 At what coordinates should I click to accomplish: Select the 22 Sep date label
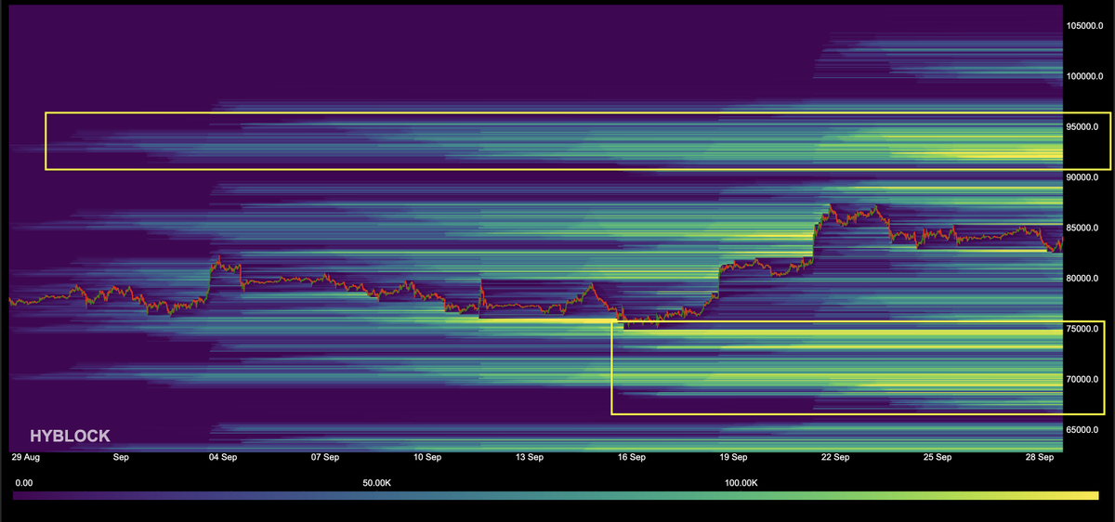[x=835, y=458]
